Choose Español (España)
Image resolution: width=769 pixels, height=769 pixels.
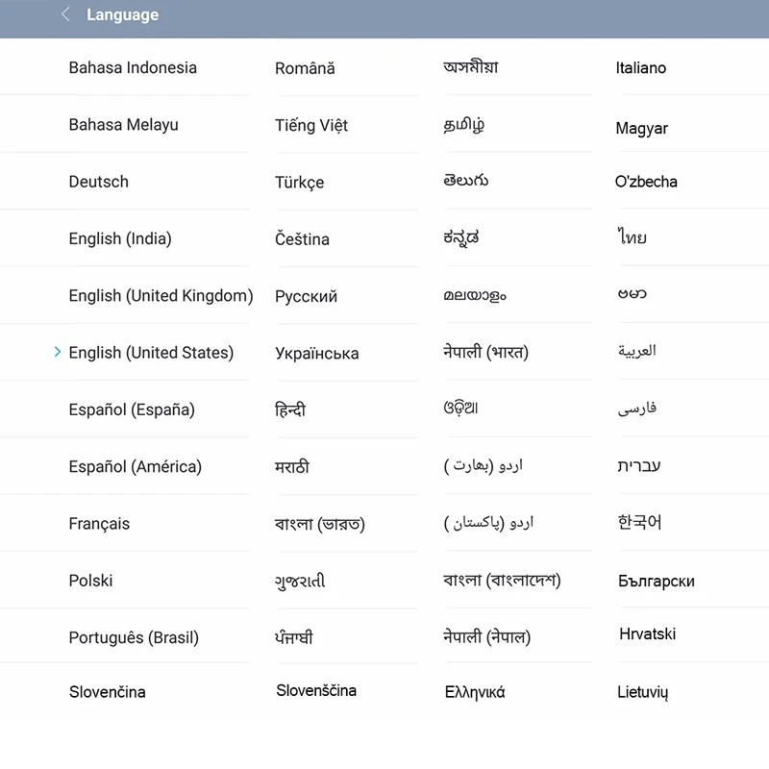point(132,409)
